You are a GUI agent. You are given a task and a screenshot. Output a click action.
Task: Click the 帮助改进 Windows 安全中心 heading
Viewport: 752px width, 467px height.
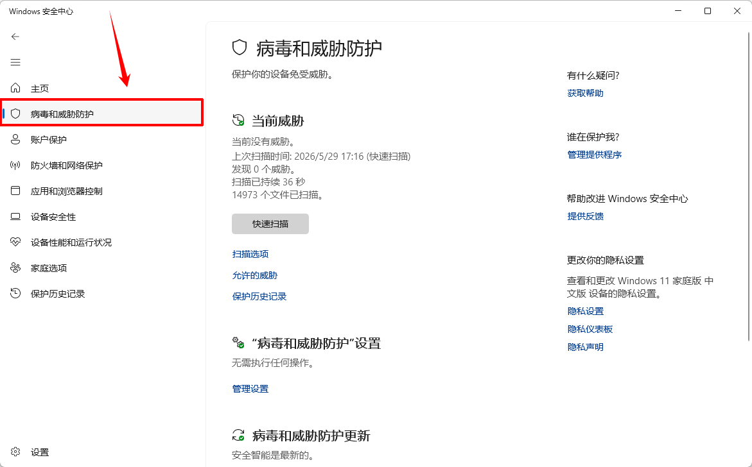click(627, 198)
